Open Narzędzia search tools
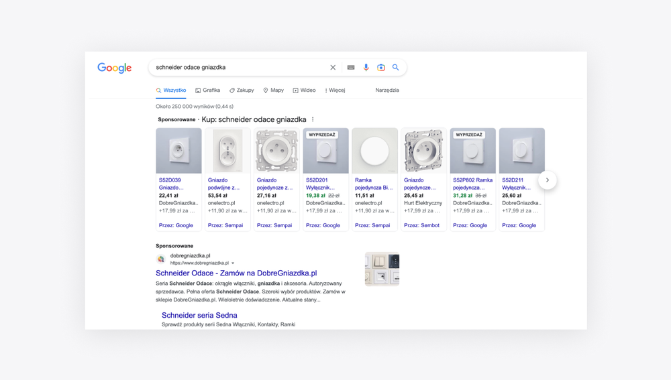The height and width of the screenshot is (380, 671). [x=387, y=90]
